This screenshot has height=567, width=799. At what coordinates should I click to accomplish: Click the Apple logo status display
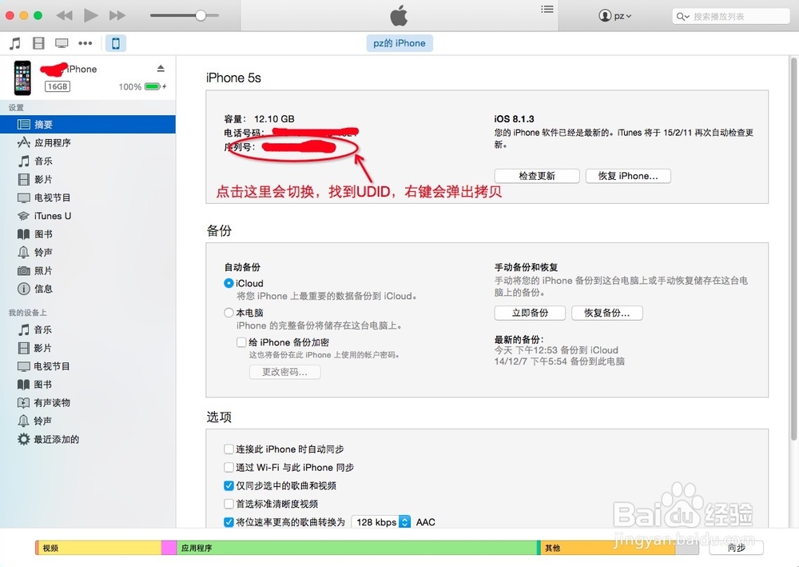(399, 15)
